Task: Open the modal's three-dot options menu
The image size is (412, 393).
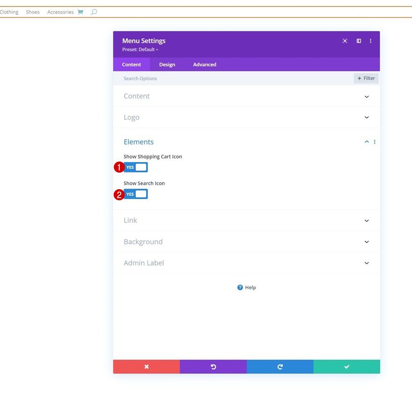Action: (x=370, y=41)
